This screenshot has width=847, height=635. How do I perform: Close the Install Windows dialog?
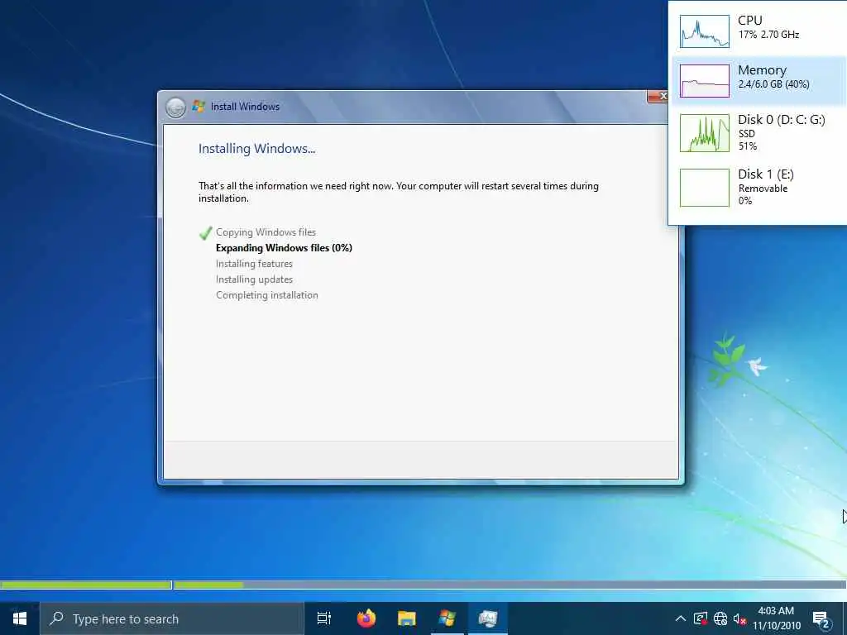click(658, 96)
